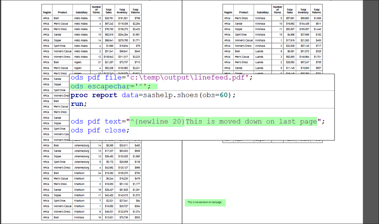Click the 'run;' code line
The height and width of the screenshot is (224, 379).
tap(79, 104)
